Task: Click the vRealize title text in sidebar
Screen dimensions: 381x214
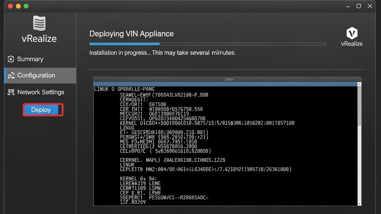Action: 39,38
